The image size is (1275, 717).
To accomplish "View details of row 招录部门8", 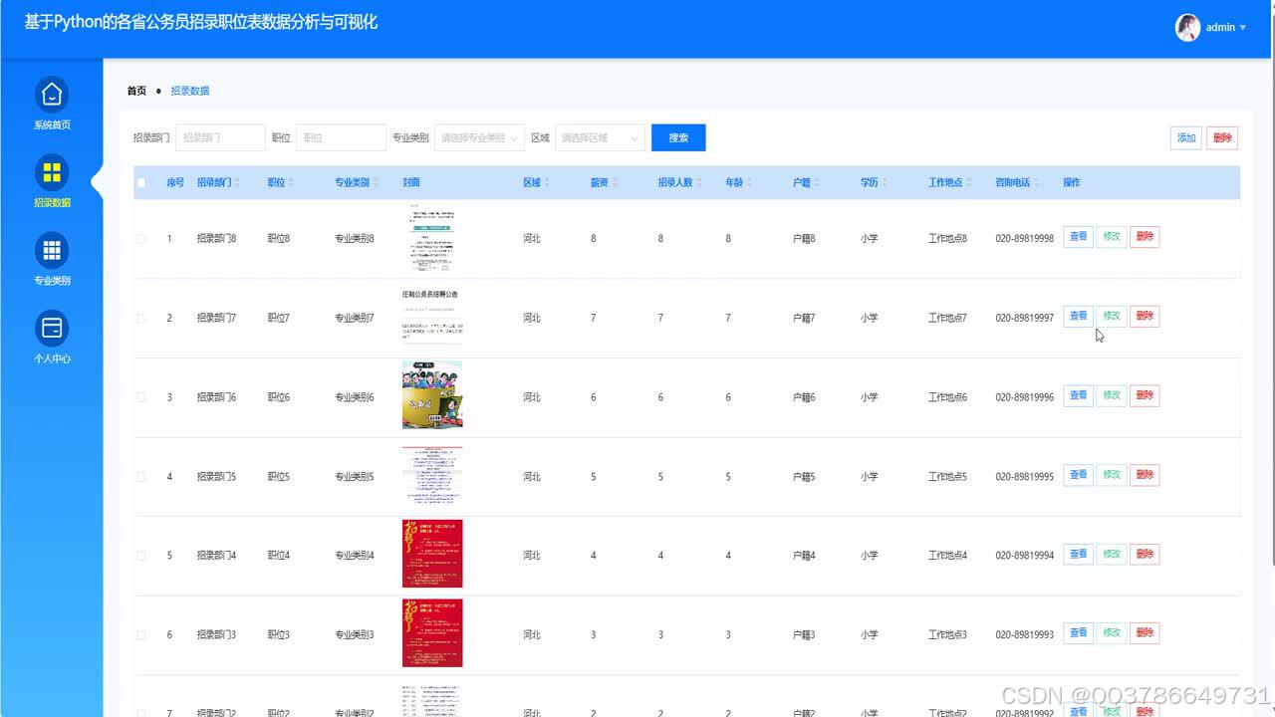I will (x=1079, y=237).
